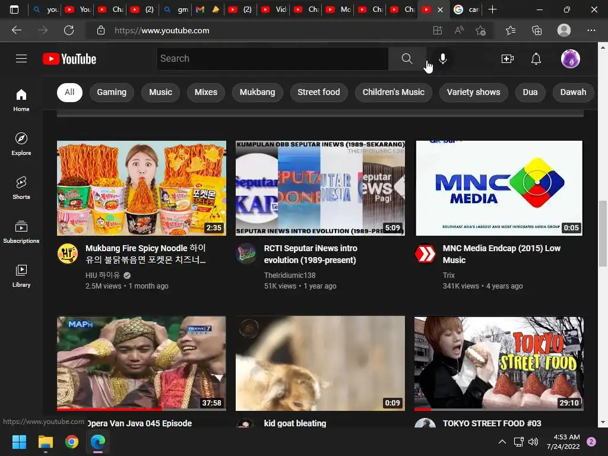Open the taskbar volume control
The height and width of the screenshot is (456, 608).
pyautogui.click(x=534, y=442)
